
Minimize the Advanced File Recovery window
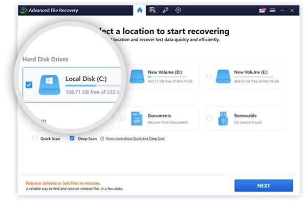pyautogui.click(x=282, y=10)
